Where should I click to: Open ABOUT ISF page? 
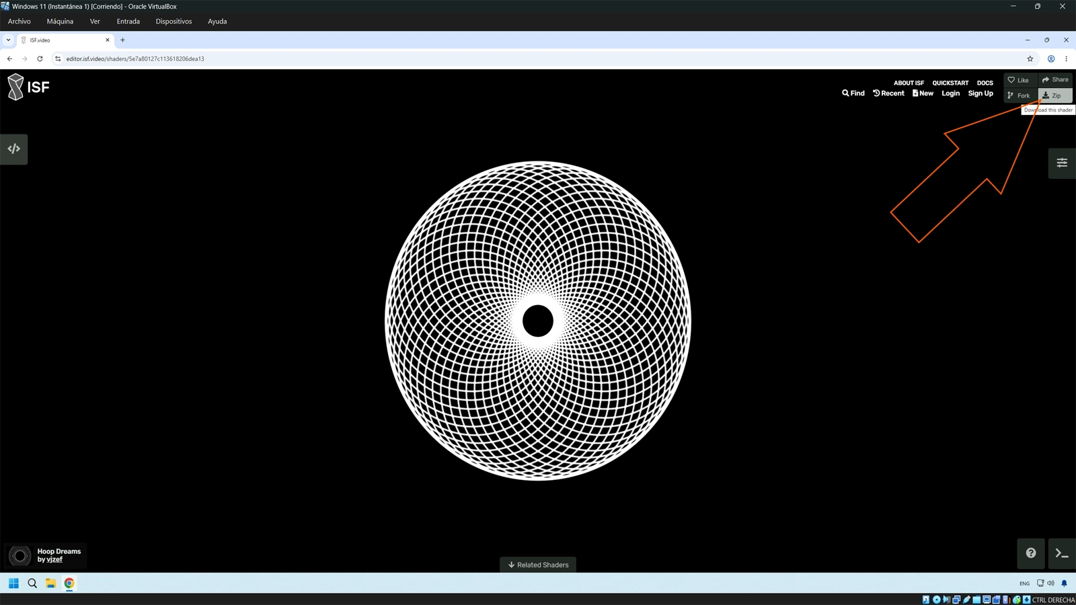point(909,83)
